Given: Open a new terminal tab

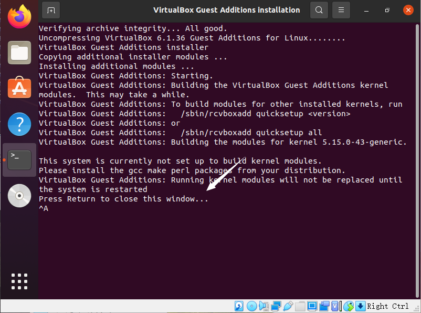Looking at the screenshot, I should [x=51, y=10].
